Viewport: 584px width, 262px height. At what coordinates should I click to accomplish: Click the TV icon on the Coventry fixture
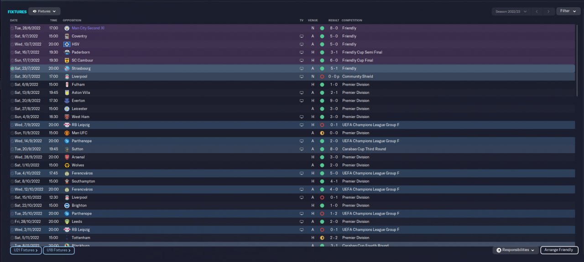[301, 36]
